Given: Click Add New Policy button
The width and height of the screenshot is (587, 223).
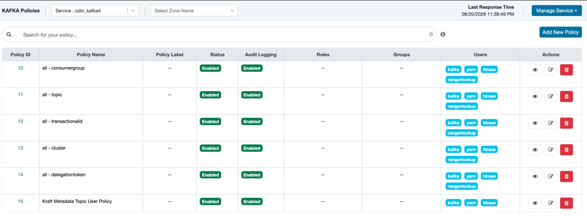Looking at the screenshot, I should [561, 32].
